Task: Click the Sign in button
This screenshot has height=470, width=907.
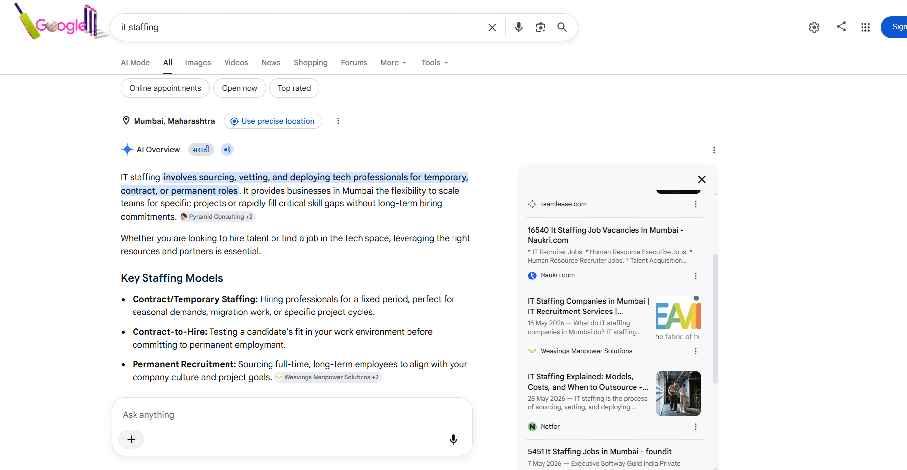Action: pyautogui.click(x=894, y=27)
